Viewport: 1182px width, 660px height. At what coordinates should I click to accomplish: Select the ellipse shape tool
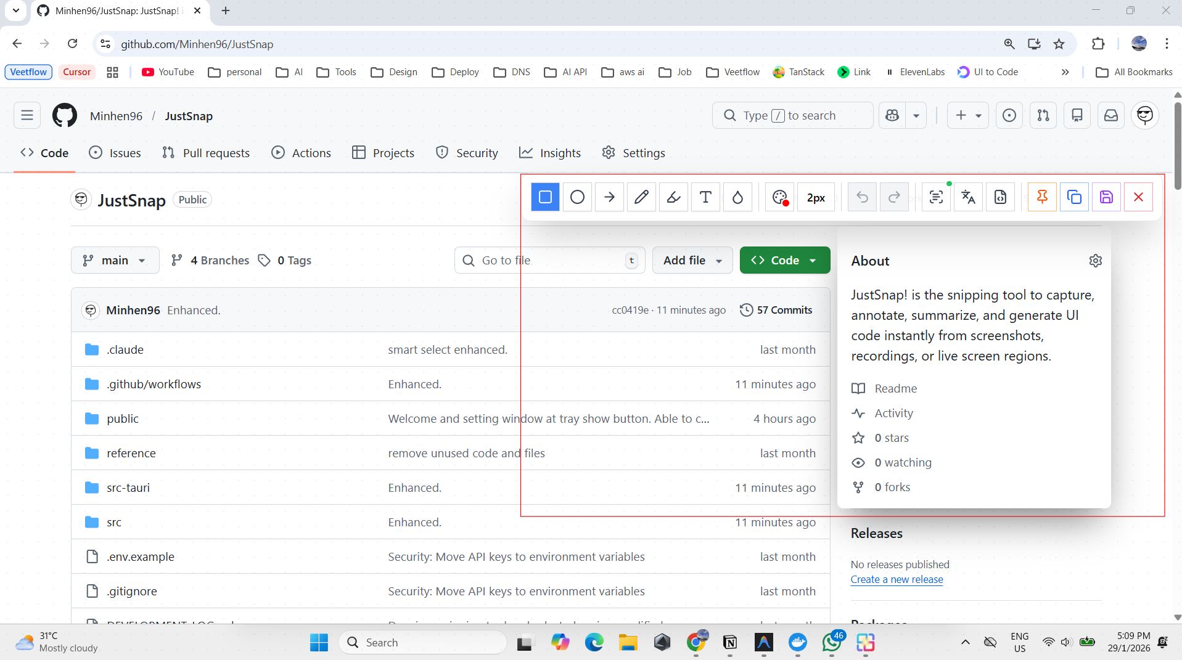[577, 197]
